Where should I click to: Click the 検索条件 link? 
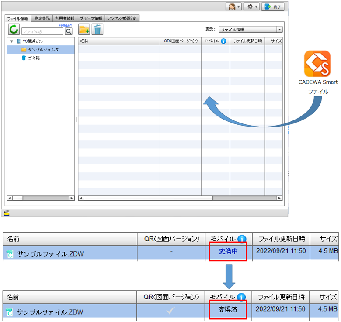[x=66, y=25]
